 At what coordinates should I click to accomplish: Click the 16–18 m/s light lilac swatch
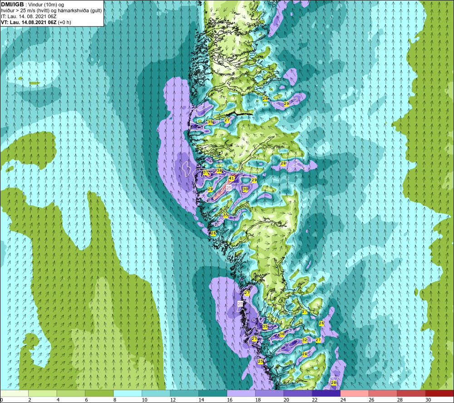(241, 393)
